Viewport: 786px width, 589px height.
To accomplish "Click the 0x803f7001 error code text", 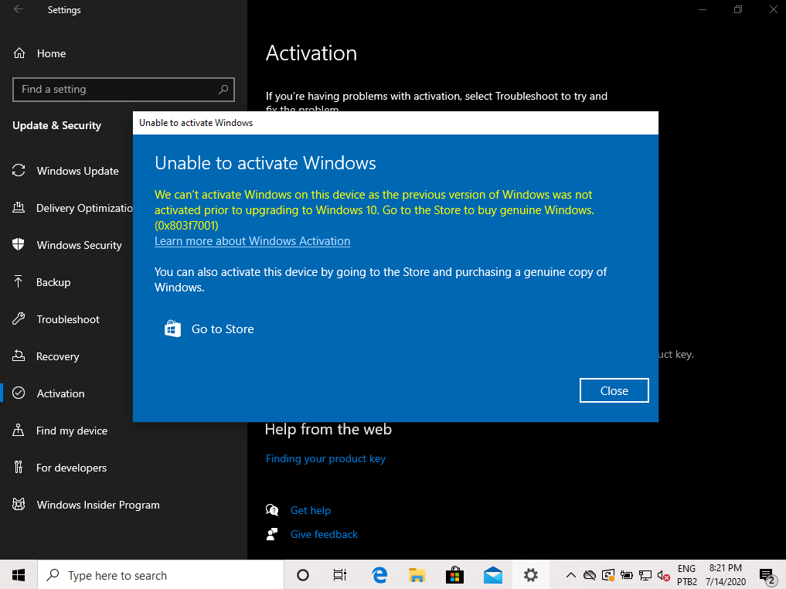I will (x=186, y=226).
